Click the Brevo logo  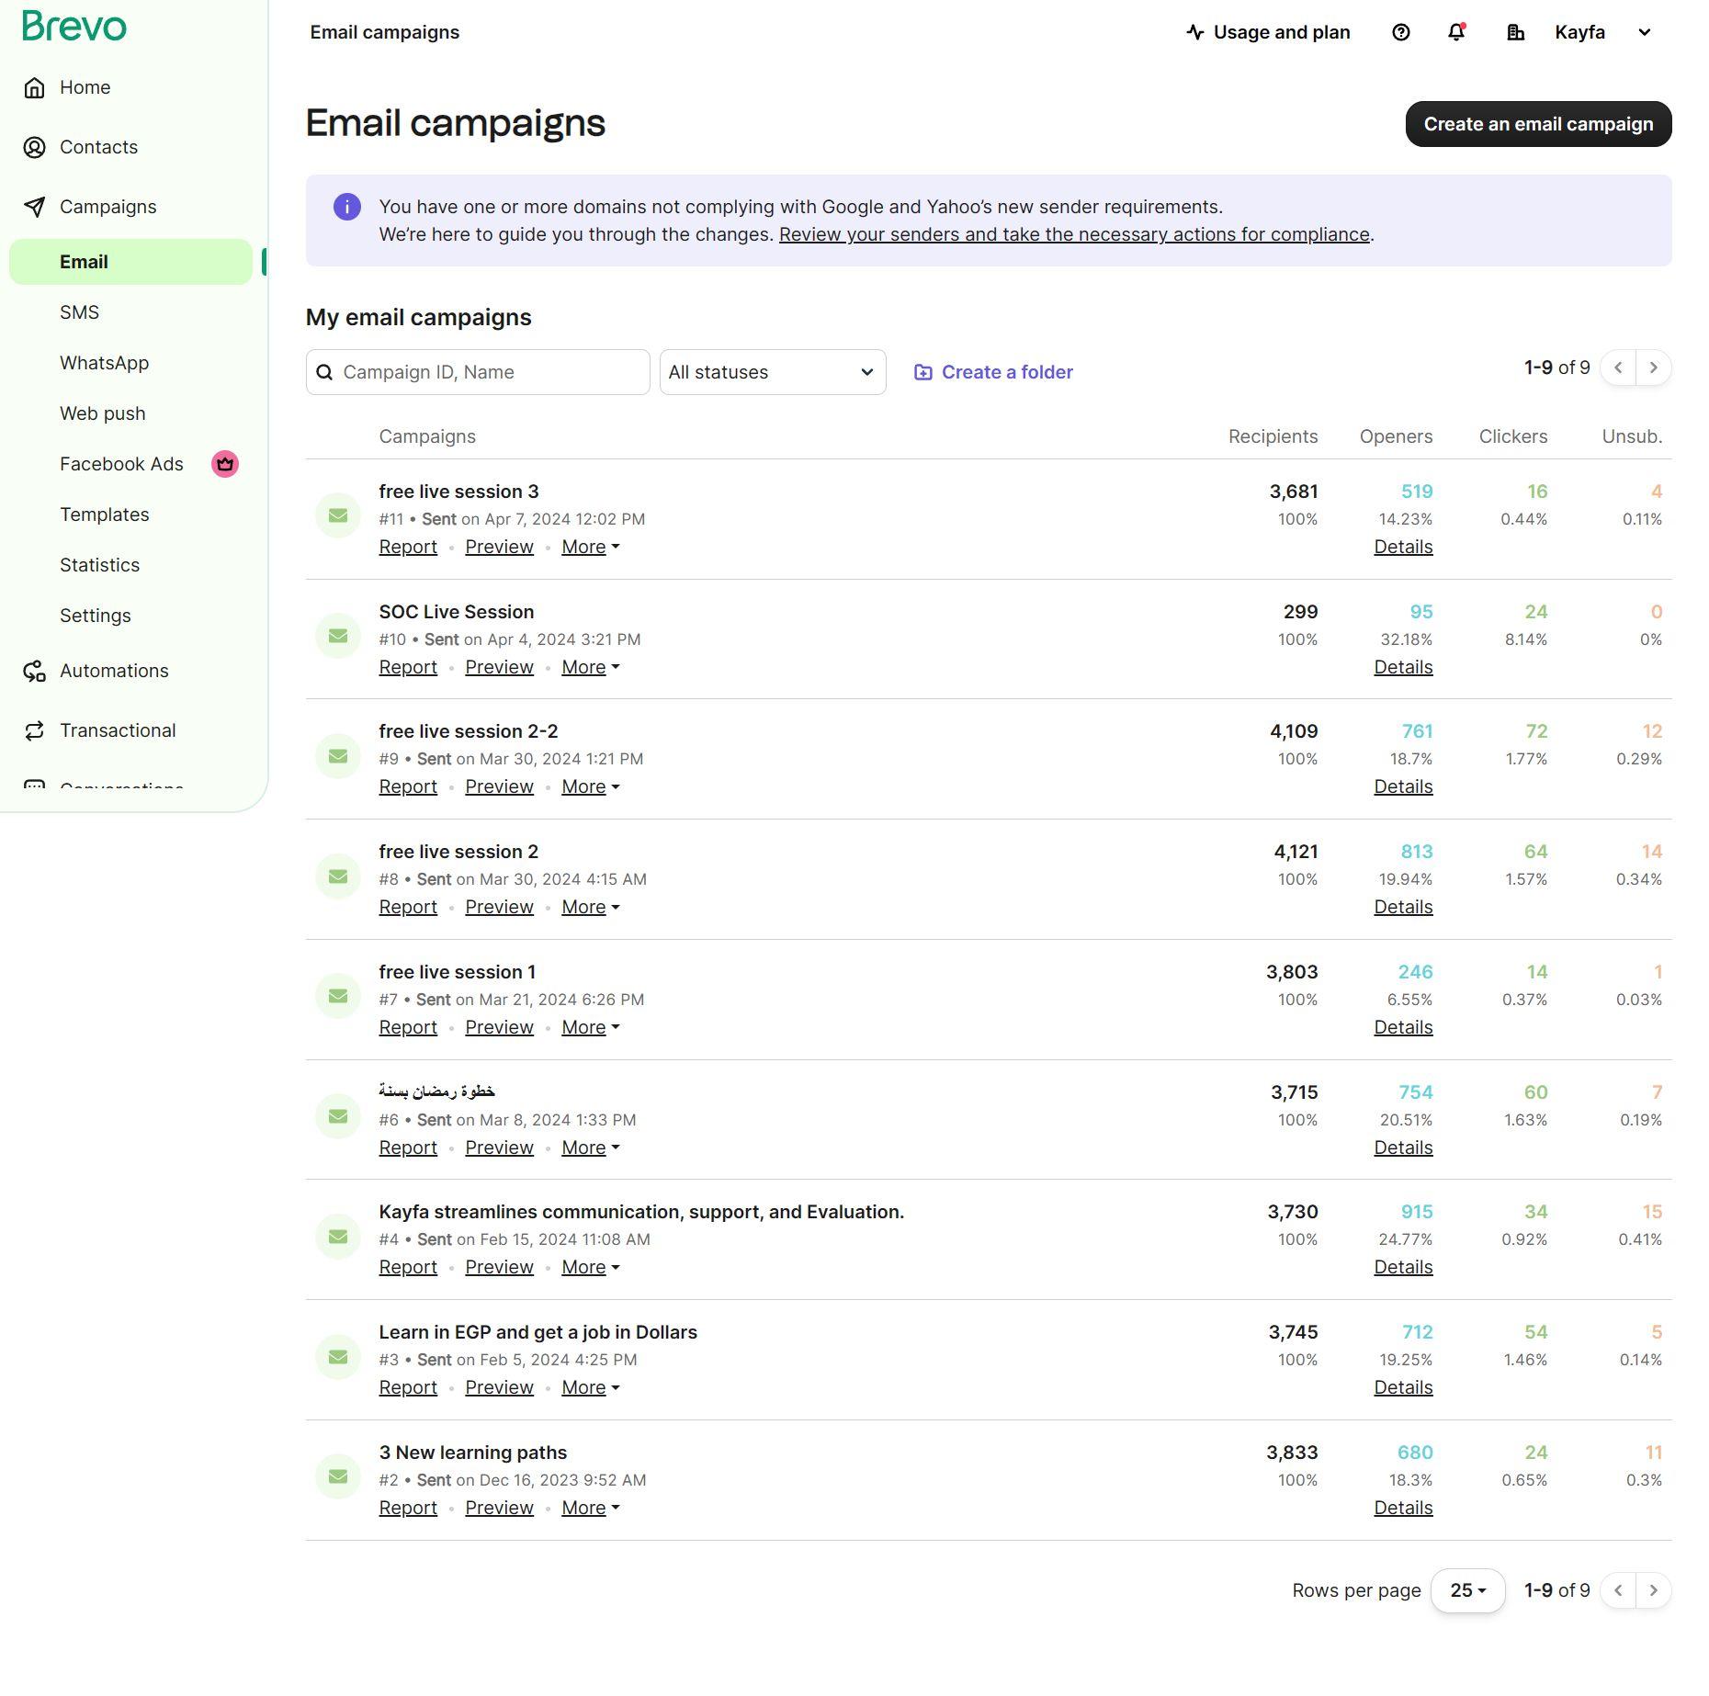point(74,27)
